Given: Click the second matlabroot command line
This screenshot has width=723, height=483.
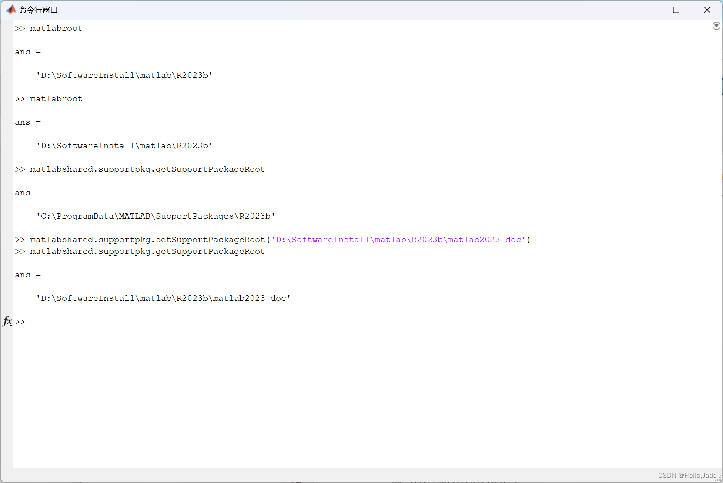Looking at the screenshot, I should 48,99.
